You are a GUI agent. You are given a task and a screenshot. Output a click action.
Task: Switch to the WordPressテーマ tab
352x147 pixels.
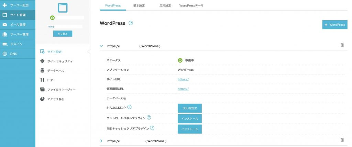point(191,5)
